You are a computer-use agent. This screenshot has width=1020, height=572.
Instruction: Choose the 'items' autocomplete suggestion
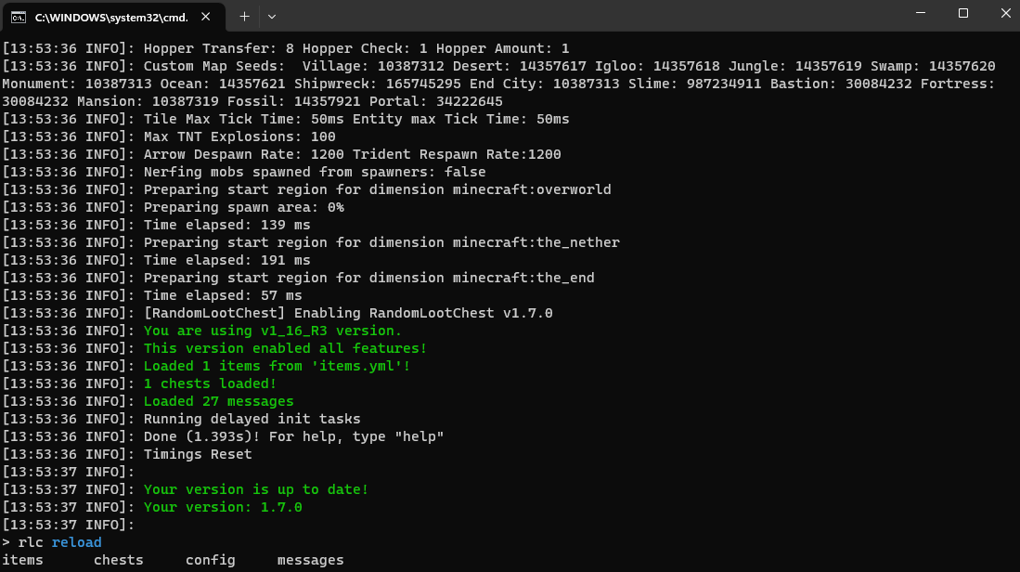point(23,560)
